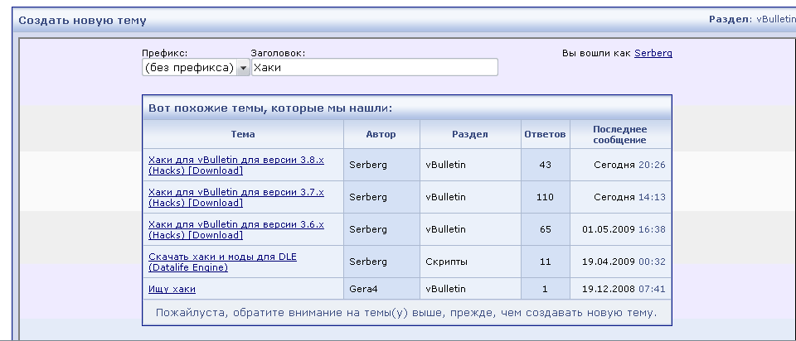Click the Раздел column header
Viewport: 796px width, 341px height.
point(470,134)
